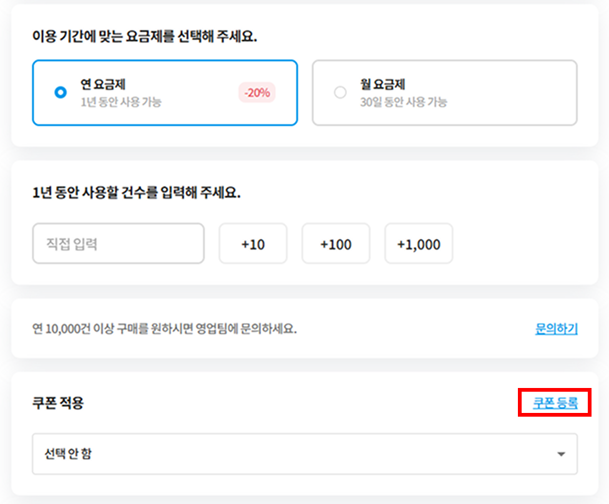Click the 연 요금제 plan title
Image resolution: width=609 pixels, height=504 pixels.
[x=104, y=85]
